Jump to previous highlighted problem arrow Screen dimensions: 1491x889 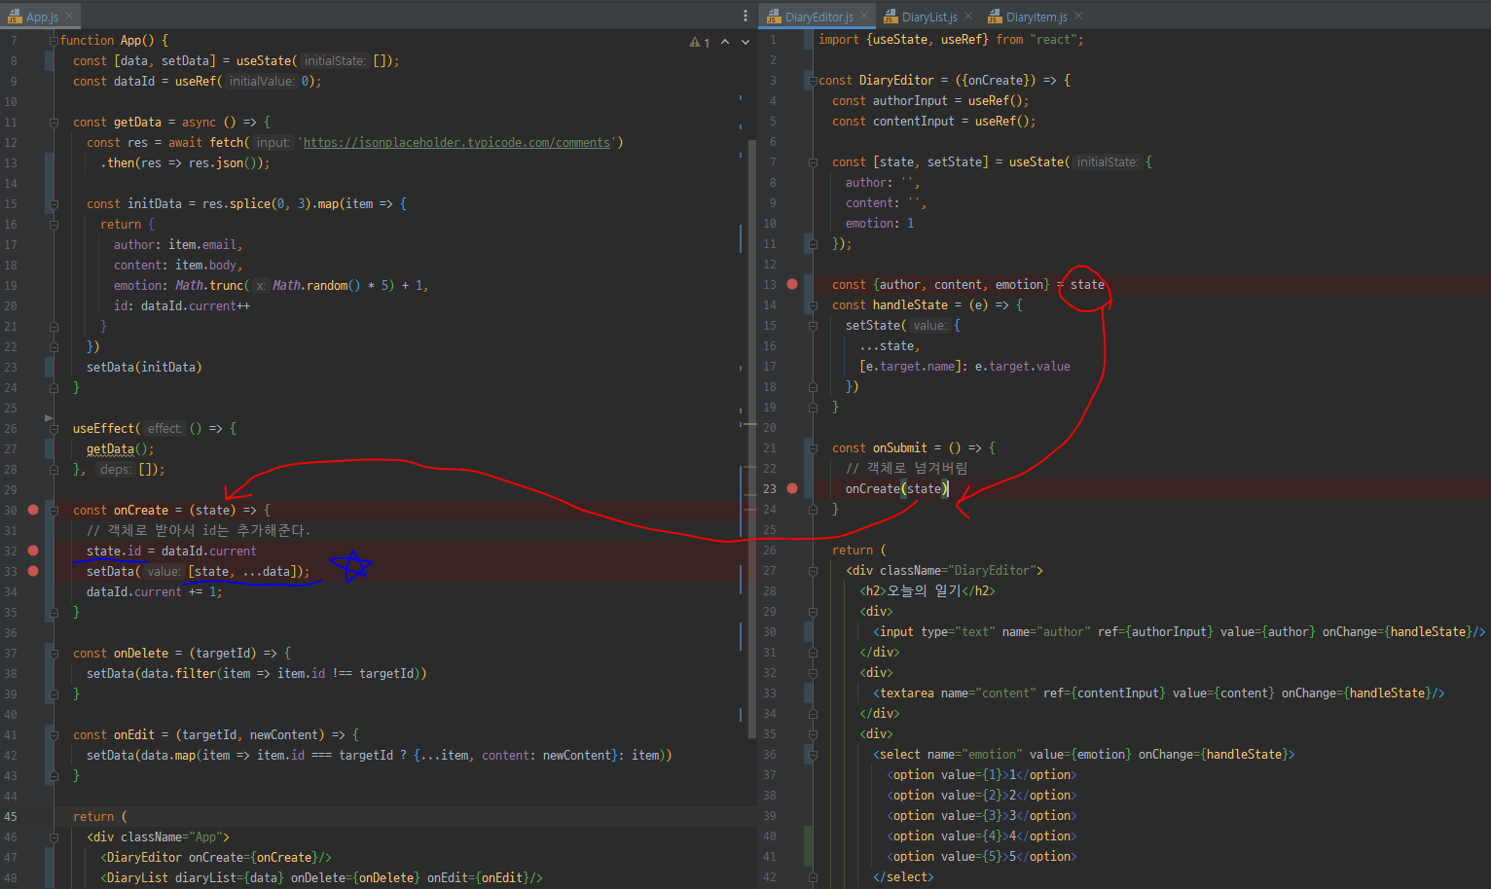725,42
